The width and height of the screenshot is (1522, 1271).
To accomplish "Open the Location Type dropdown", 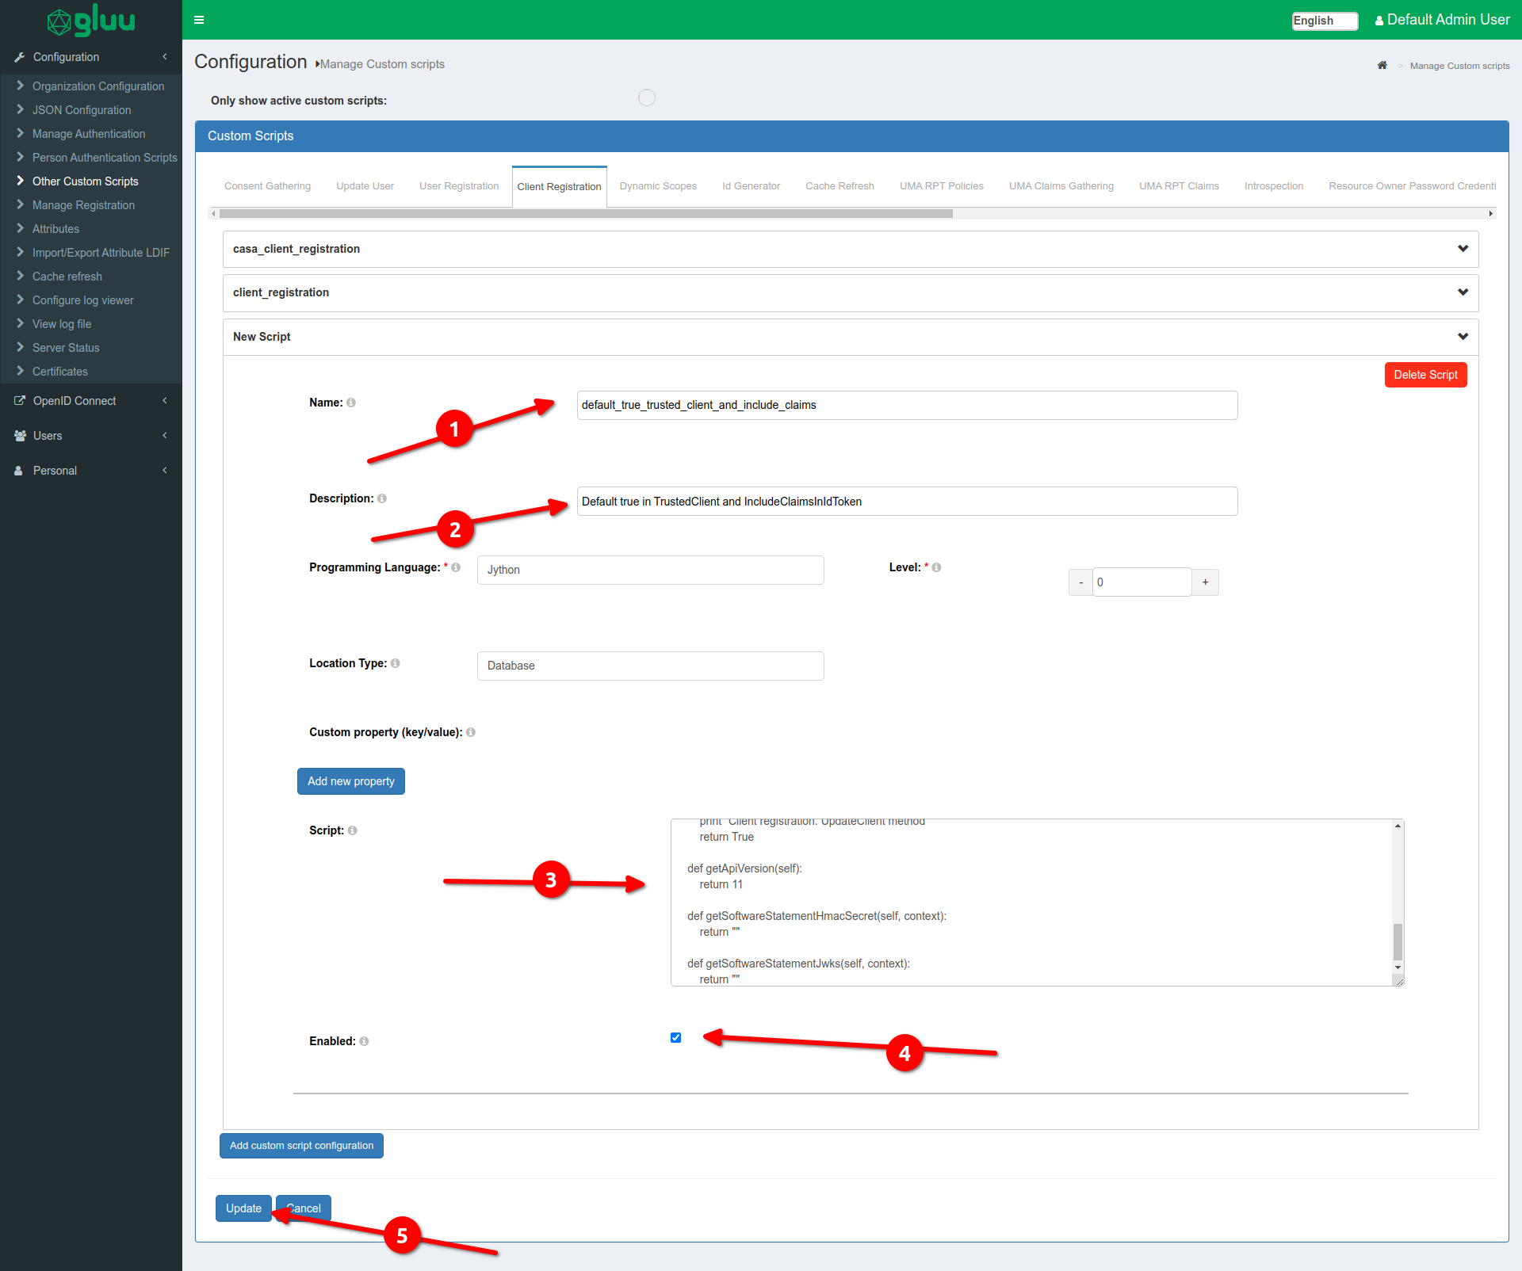I will point(650,666).
